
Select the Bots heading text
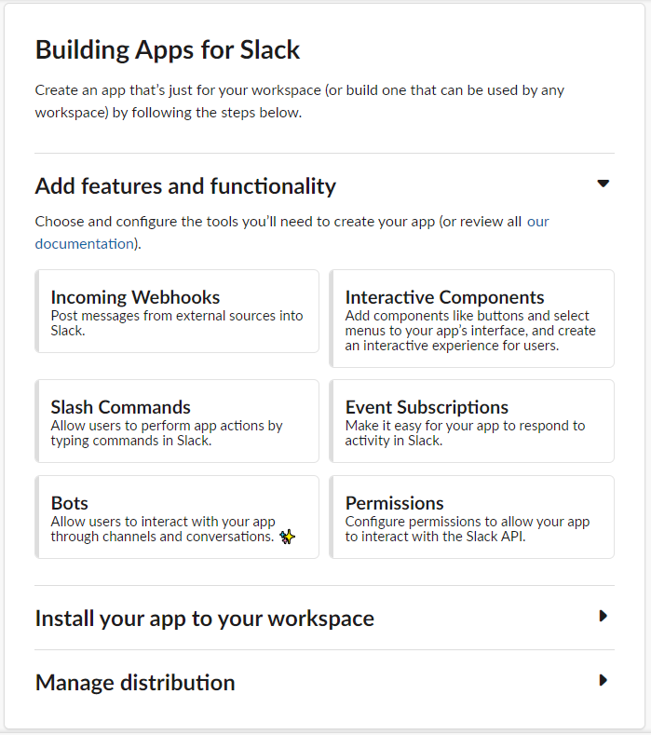pyautogui.click(x=69, y=503)
